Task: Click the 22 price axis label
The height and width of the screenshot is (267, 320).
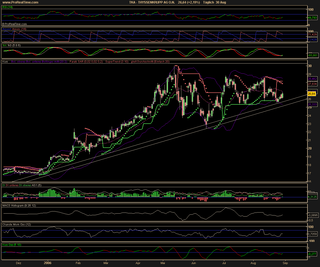Action: click(310, 132)
